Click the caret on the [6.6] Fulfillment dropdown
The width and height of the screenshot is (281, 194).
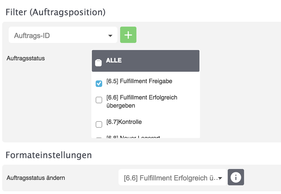(220, 178)
